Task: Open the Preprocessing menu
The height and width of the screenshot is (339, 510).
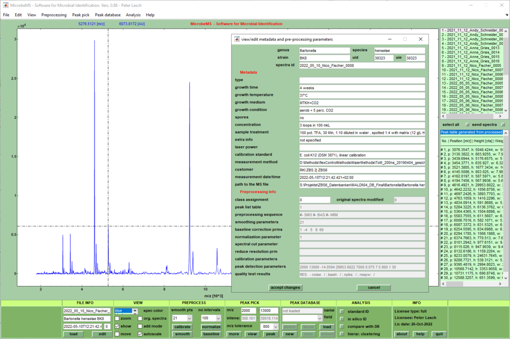Action: pos(54,15)
